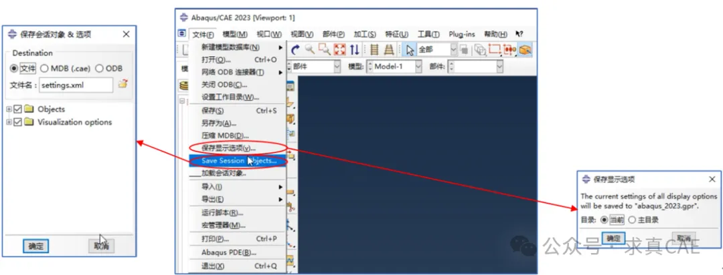This screenshot has height=275, width=723.
Task: Choose 加载会话对象 menu entry
Action: point(238,174)
